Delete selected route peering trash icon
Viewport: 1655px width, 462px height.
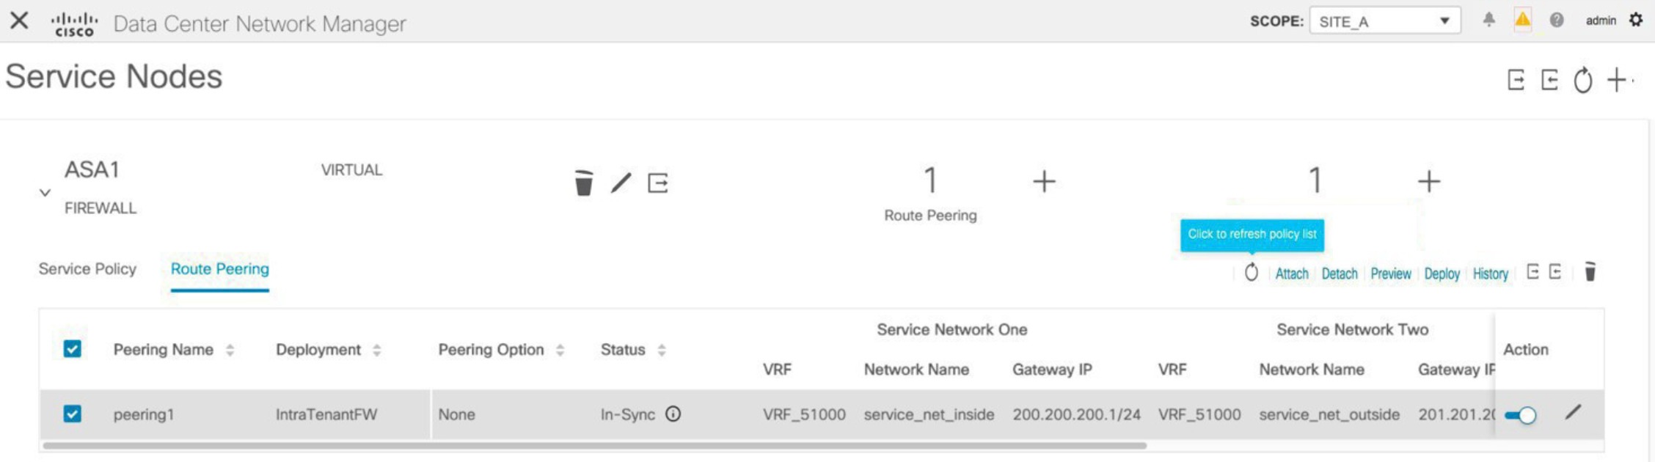tap(1590, 272)
